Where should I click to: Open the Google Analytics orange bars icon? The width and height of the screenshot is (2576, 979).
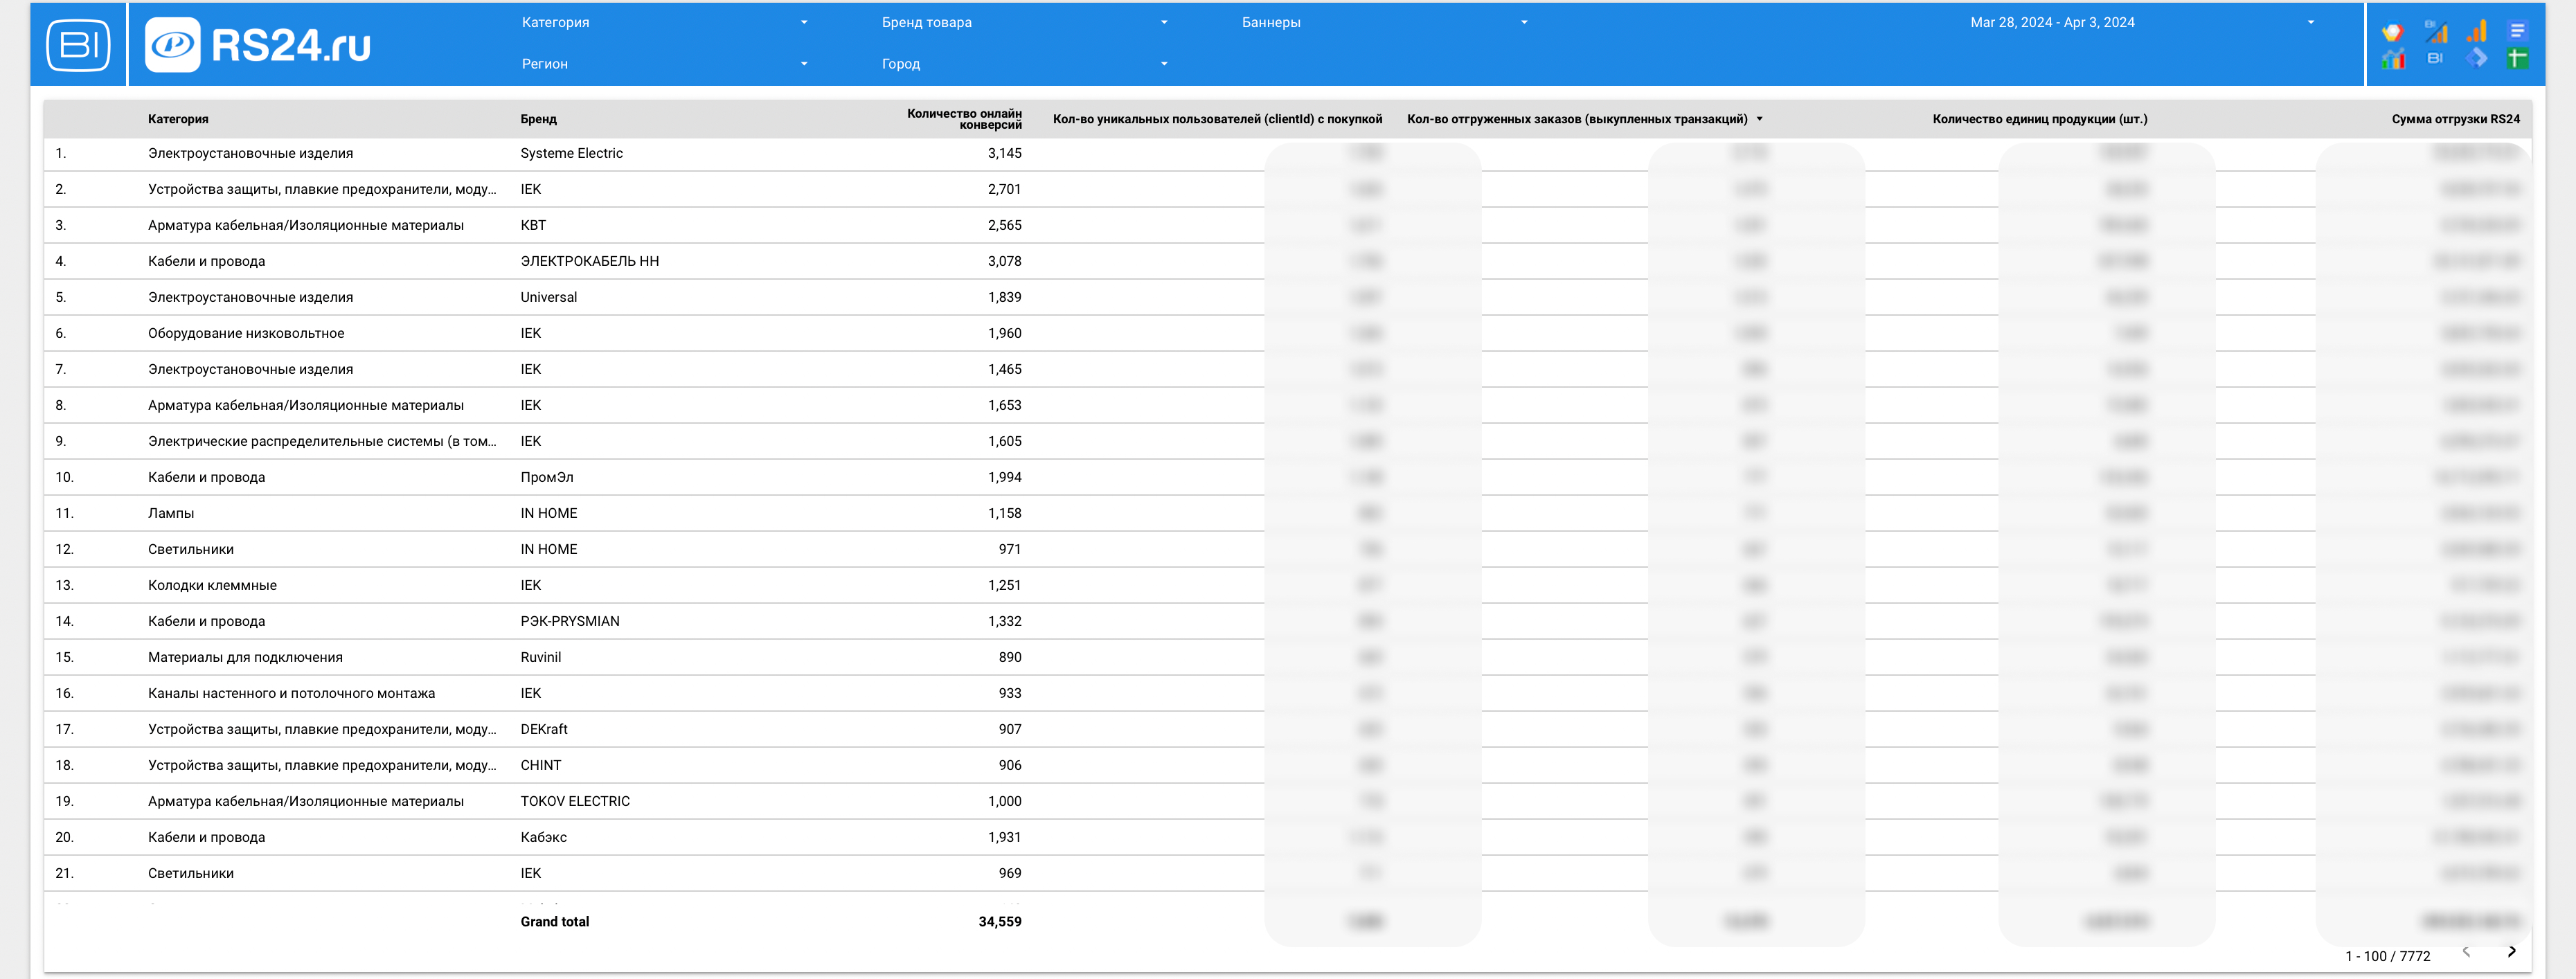click(x=2476, y=31)
